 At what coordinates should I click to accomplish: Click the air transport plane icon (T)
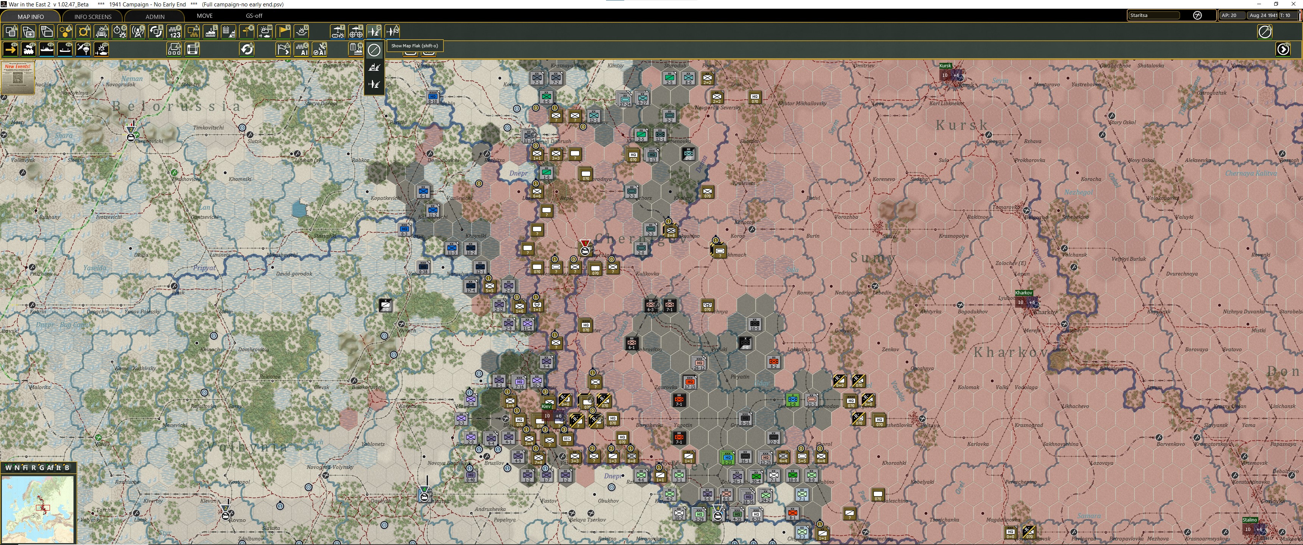338,32
